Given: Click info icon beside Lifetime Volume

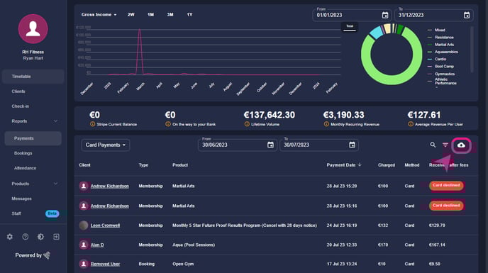Looking at the screenshot, I should point(247,124).
